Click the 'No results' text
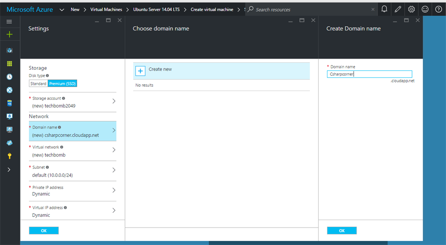This screenshot has width=446, height=245. coord(144,85)
